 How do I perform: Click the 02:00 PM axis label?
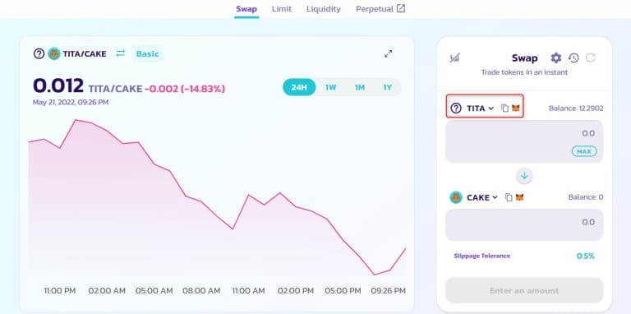click(x=296, y=291)
